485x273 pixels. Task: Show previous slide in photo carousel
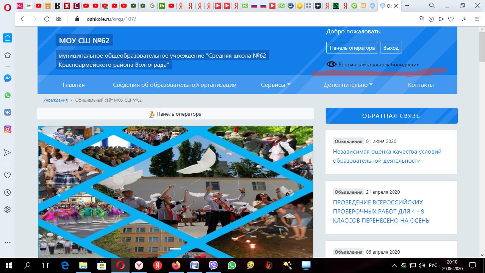coord(59,193)
